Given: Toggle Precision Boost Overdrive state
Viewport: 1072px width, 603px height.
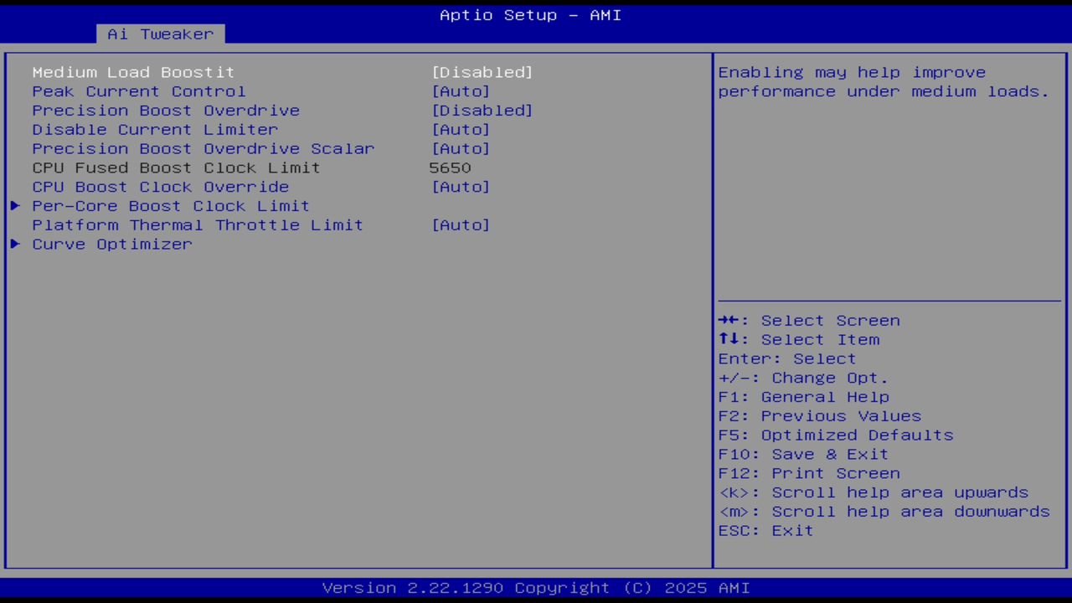Looking at the screenshot, I should point(482,110).
